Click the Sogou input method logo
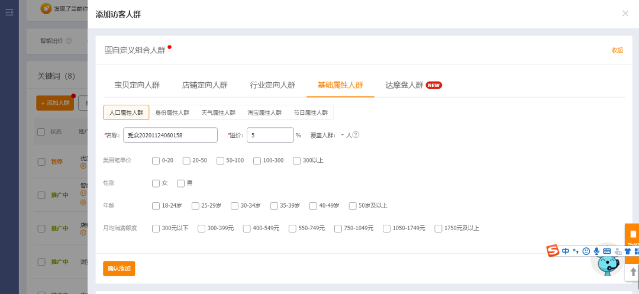 click(x=553, y=251)
